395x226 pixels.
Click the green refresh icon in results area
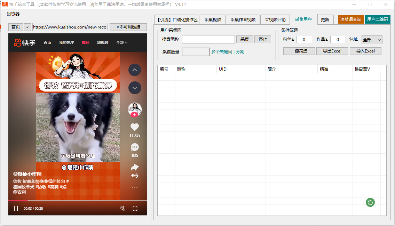click(370, 202)
